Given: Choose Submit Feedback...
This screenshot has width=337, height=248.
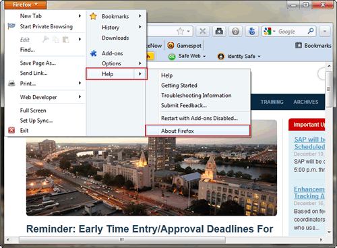Looking at the screenshot, I should pyautogui.click(x=184, y=105).
